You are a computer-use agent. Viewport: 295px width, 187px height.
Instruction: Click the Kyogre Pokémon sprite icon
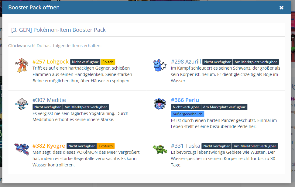click(21, 149)
